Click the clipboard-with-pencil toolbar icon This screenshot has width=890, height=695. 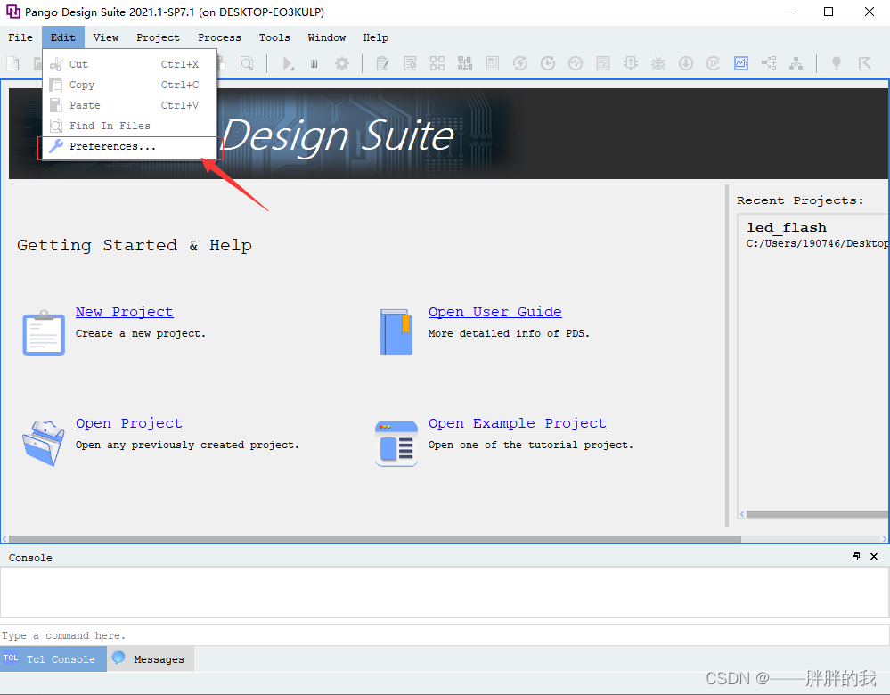point(382,63)
